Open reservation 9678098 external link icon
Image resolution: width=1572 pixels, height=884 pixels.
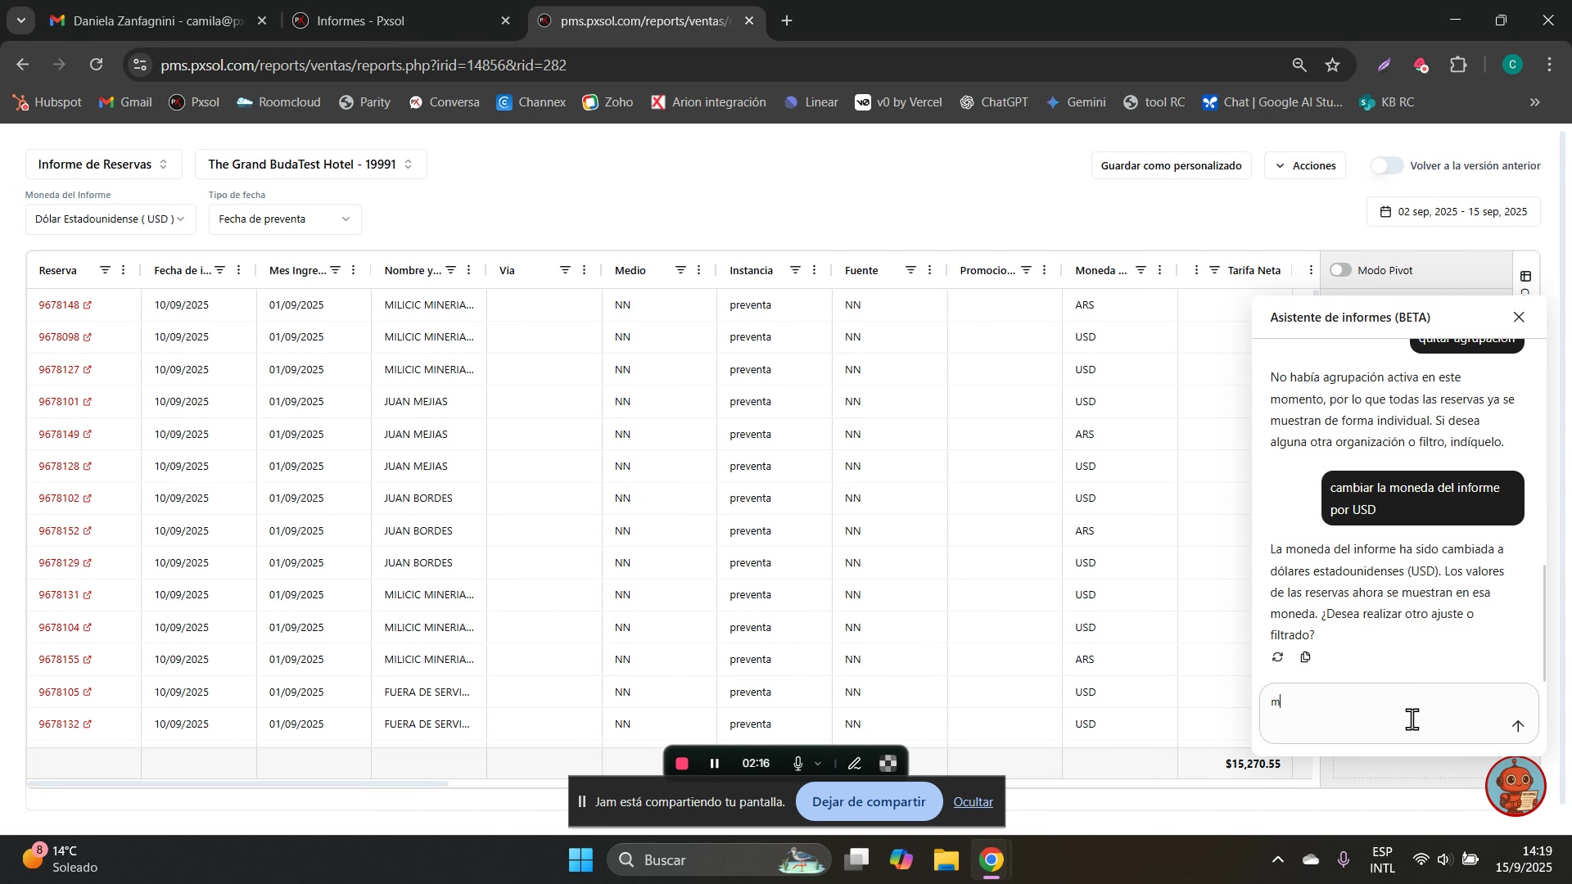tap(87, 337)
